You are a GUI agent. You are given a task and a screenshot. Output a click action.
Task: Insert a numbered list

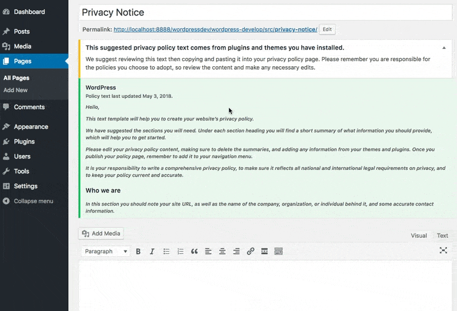coord(181,251)
